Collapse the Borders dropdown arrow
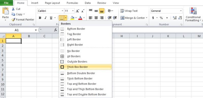Image resolution: width=203 pixels, height=98 pixels. pos(66,18)
